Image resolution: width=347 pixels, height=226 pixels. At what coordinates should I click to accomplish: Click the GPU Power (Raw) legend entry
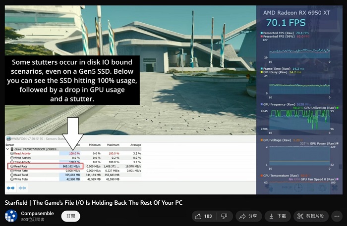click(x=319, y=144)
